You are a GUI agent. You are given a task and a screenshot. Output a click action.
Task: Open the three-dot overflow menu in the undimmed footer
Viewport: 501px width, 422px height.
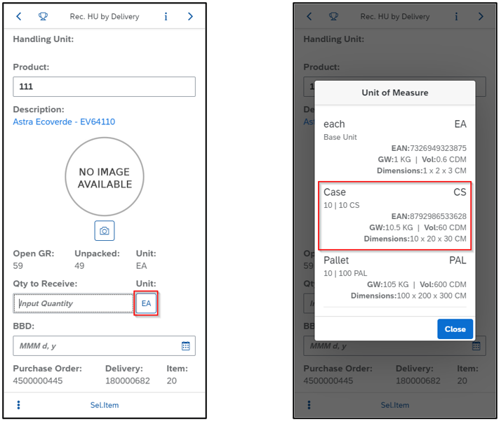pos(19,405)
